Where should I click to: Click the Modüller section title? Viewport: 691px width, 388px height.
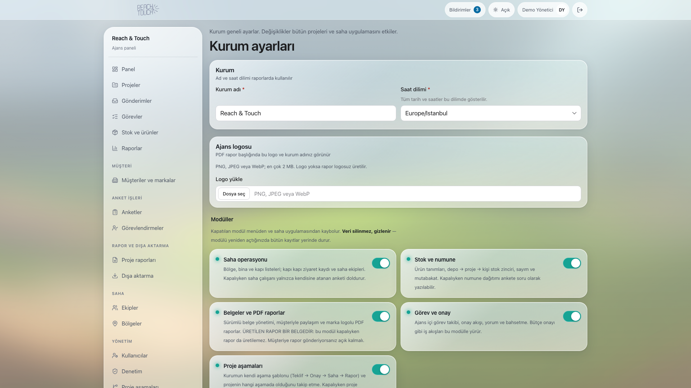coord(222,219)
